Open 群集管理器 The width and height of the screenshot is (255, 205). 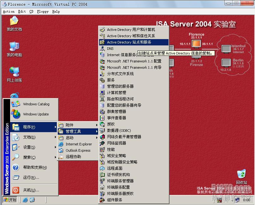(x=134, y=112)
